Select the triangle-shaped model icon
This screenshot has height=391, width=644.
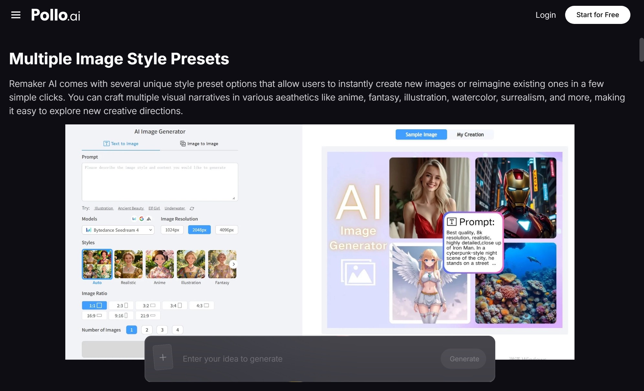coord(149,219)
